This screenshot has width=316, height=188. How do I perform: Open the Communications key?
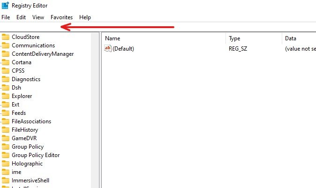point(33,45)
